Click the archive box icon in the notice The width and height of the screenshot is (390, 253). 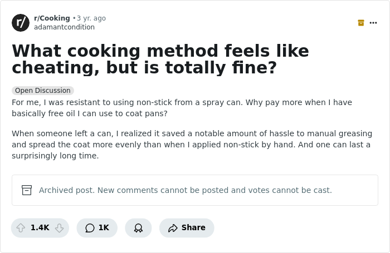[27, 190]
